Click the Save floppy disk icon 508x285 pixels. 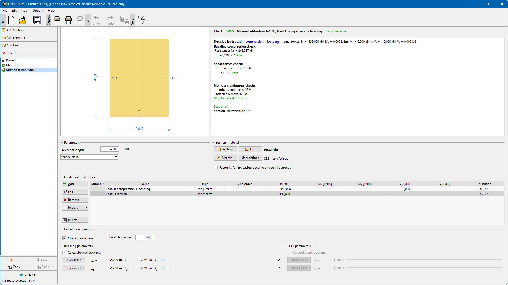(37, 20)
